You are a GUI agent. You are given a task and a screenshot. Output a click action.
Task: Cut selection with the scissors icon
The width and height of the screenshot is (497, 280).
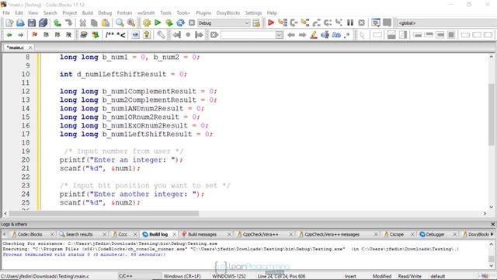pyautogui.click(x=83, y=23)
